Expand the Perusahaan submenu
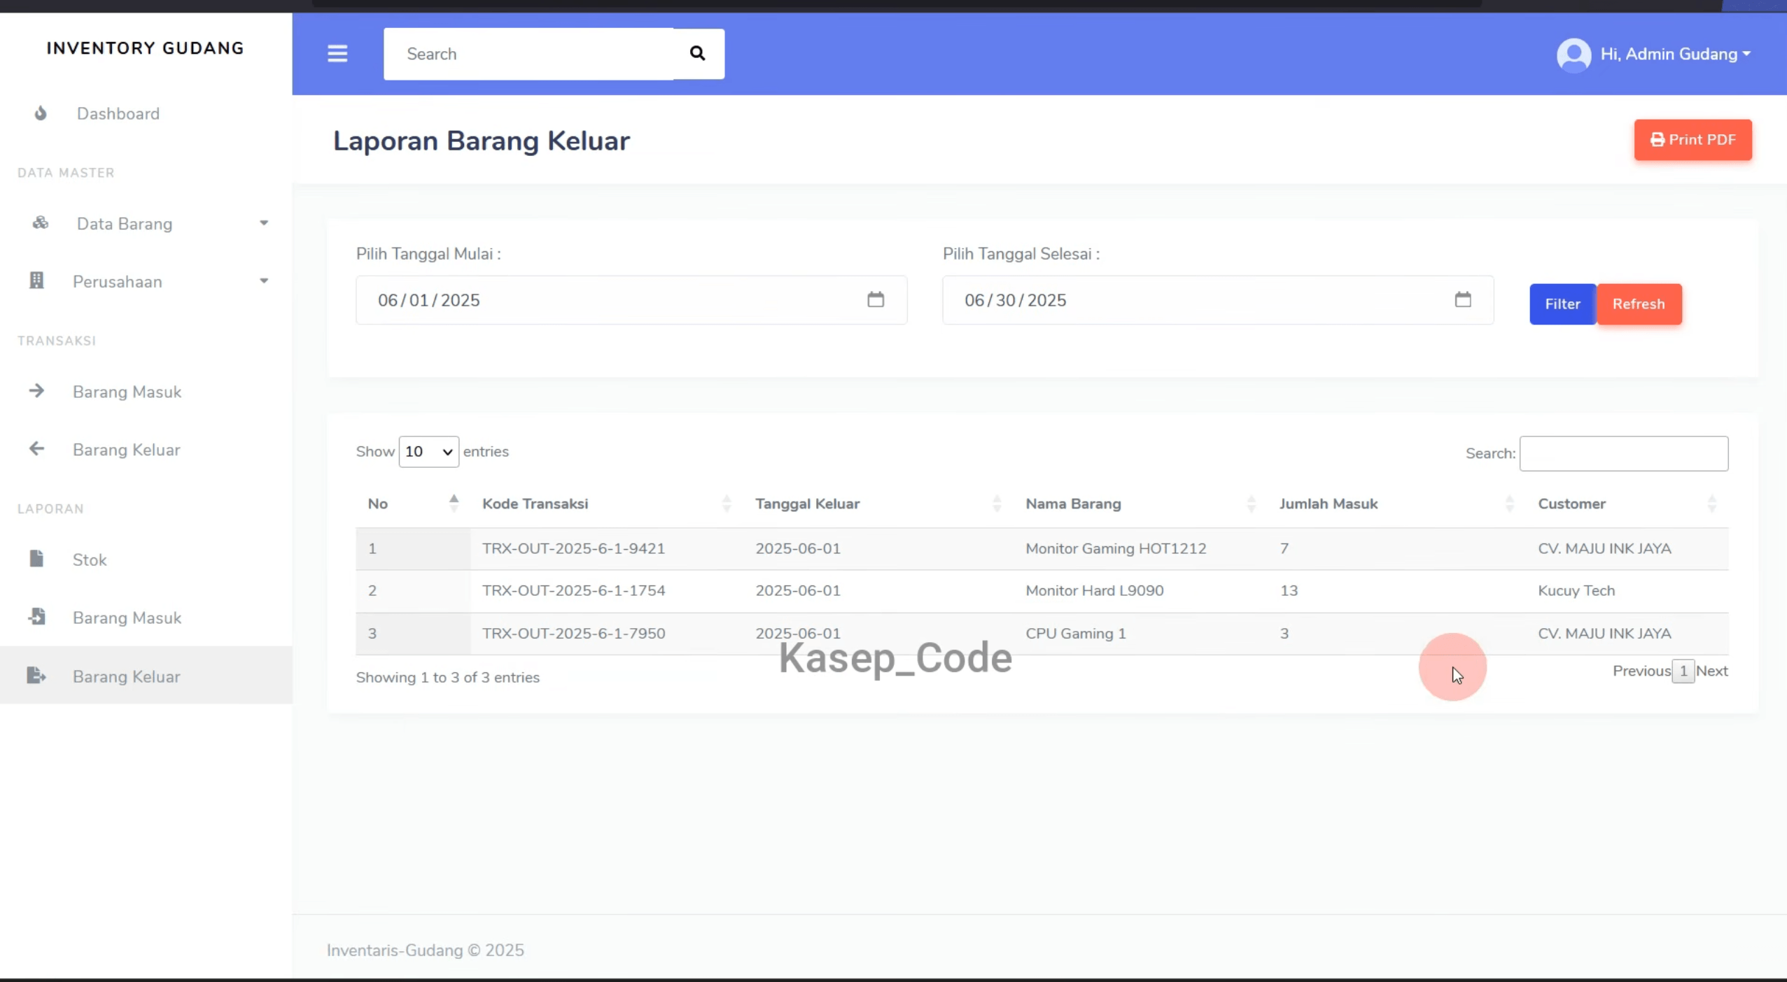1787x982 pixels. click(x=264, y=281)
